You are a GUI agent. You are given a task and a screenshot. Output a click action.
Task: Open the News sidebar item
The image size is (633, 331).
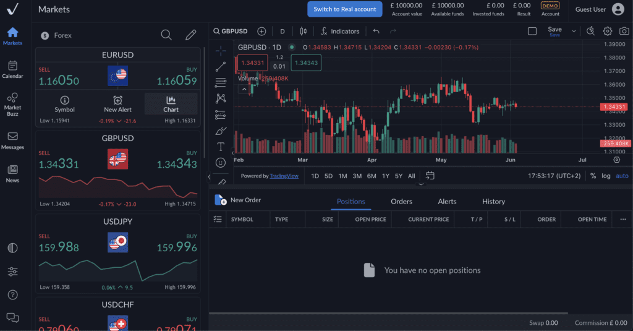[12, 174]
